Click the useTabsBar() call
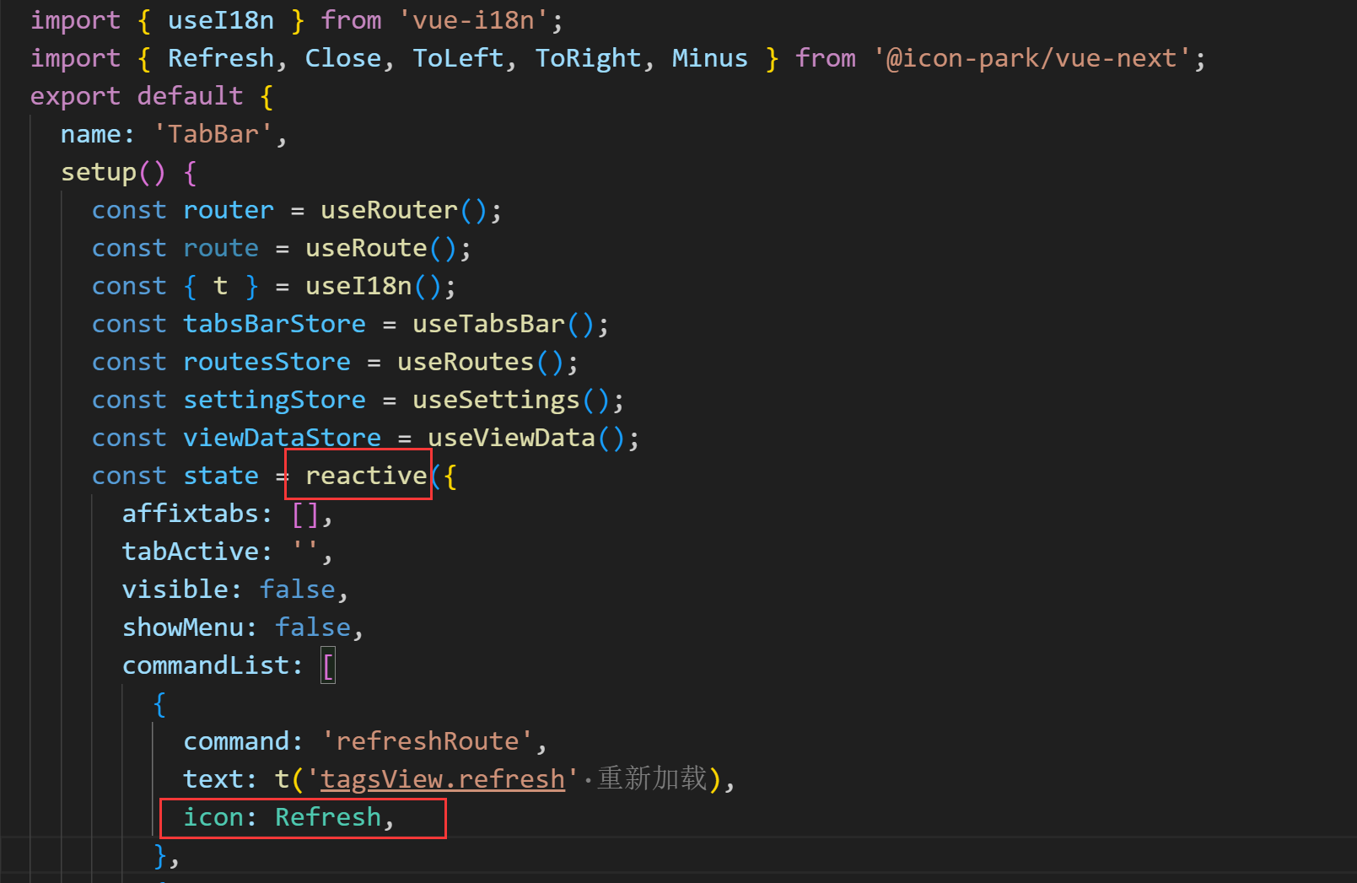 click(x=503, y=324)
